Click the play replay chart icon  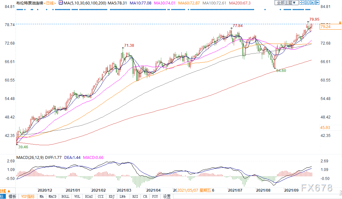pos(312,3)
